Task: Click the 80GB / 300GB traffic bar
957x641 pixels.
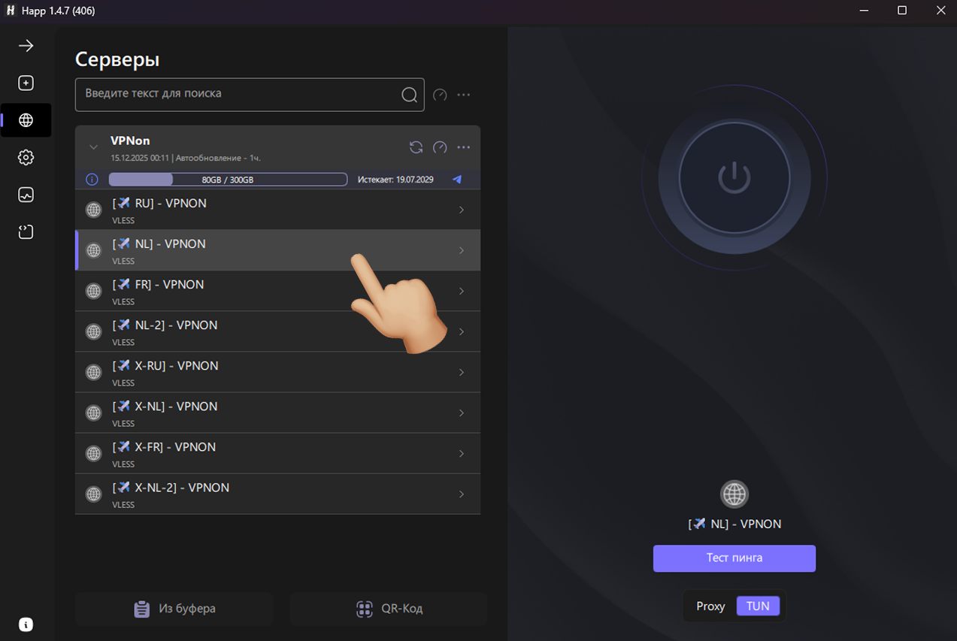Action: pyautogui.click(x=228, y=180)
